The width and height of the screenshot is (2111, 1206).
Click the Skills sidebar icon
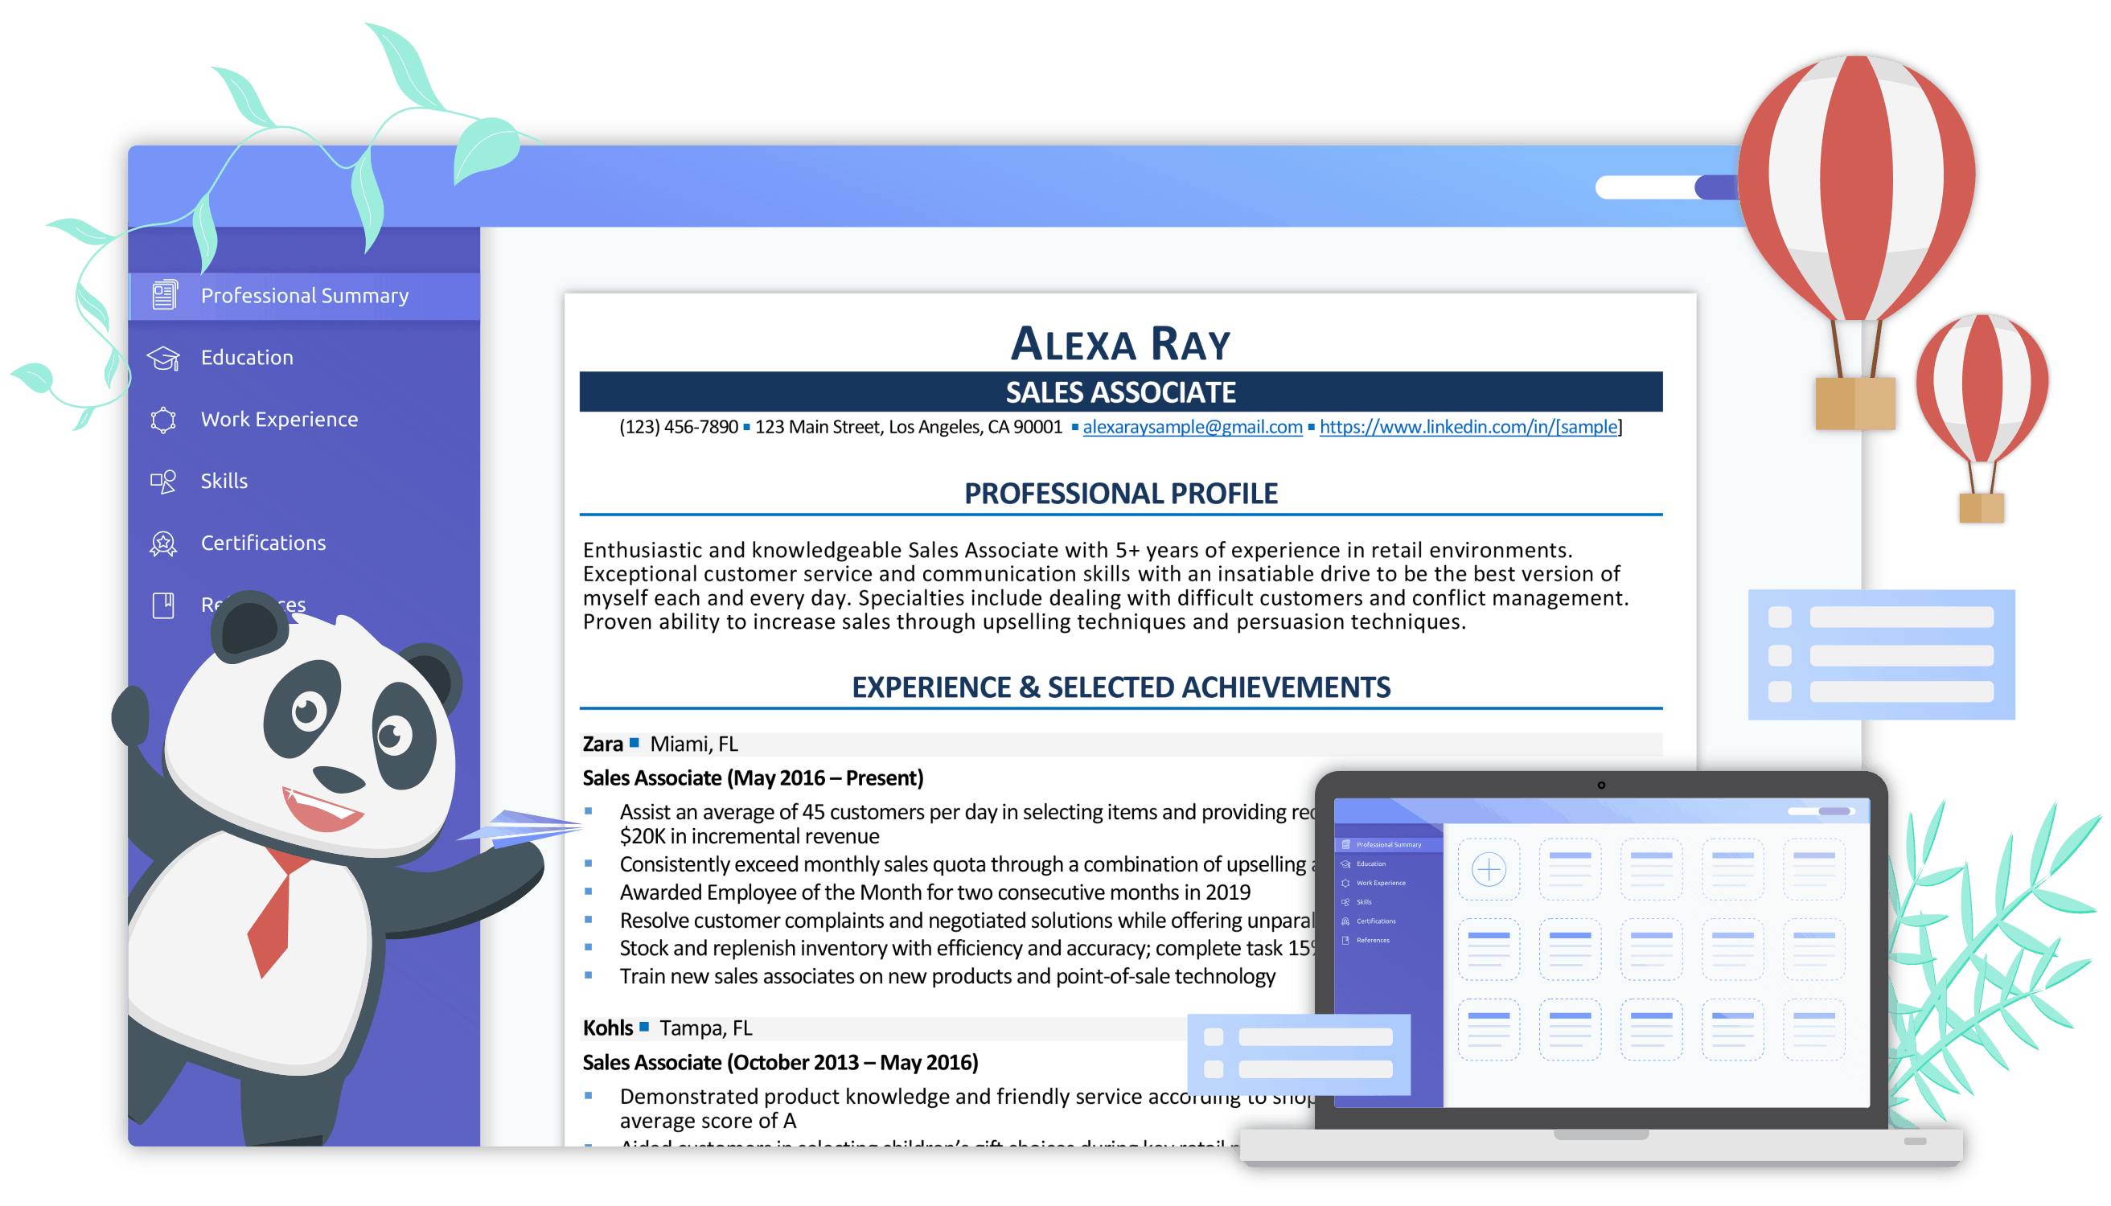point(164,480)
